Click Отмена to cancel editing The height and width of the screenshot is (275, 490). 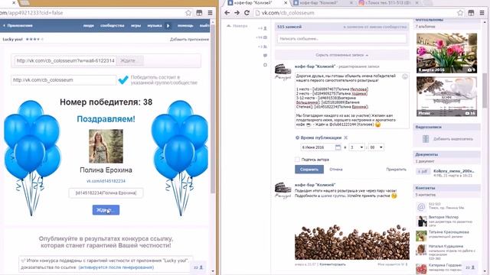(336, 170)
